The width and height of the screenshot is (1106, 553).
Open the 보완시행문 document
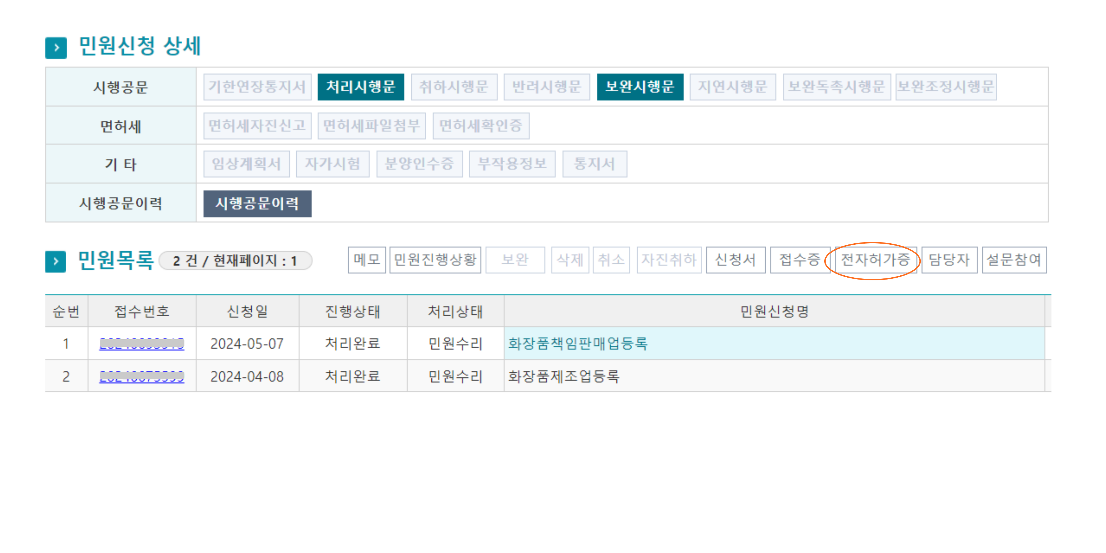click(x=640, y=87)
